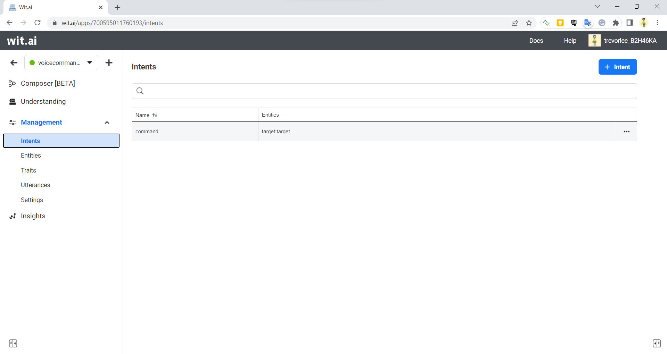Open the Insights section
The height and width of the screenshot is (354, 667).
tap(33, 216)
